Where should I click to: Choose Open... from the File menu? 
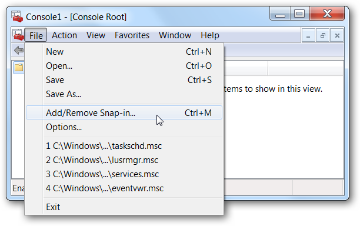pos(124,66)
